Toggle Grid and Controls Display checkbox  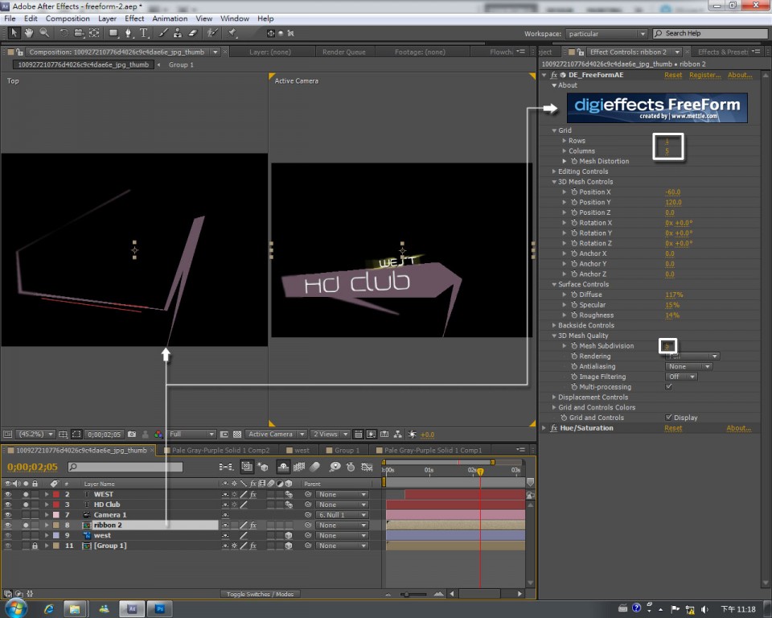tap(669, 418)
